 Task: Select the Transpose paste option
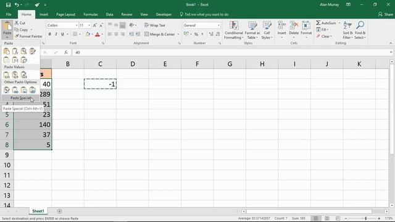point(23,60)
